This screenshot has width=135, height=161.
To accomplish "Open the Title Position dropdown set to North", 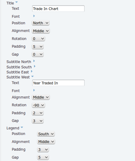I will pyautogui.click(x=41, y=23).
